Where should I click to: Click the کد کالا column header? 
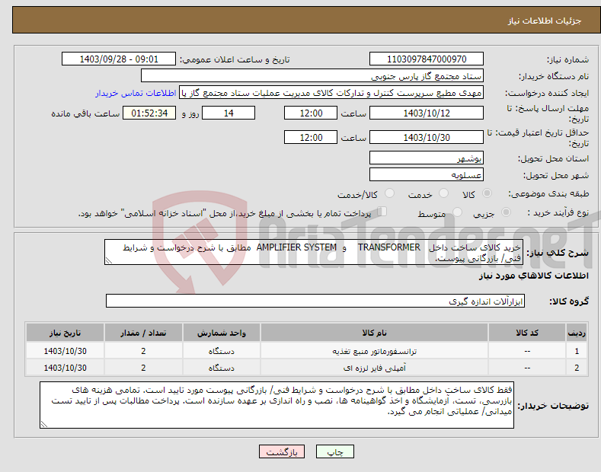pos(527,333)
